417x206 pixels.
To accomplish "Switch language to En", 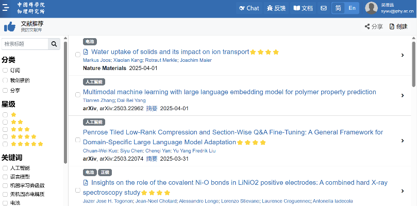I will [352, 8].
